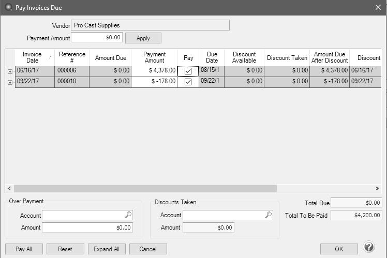Screen dimensions: 387x258
Task: Close the Pay Invoices Due window
Action: coord(377,8)
